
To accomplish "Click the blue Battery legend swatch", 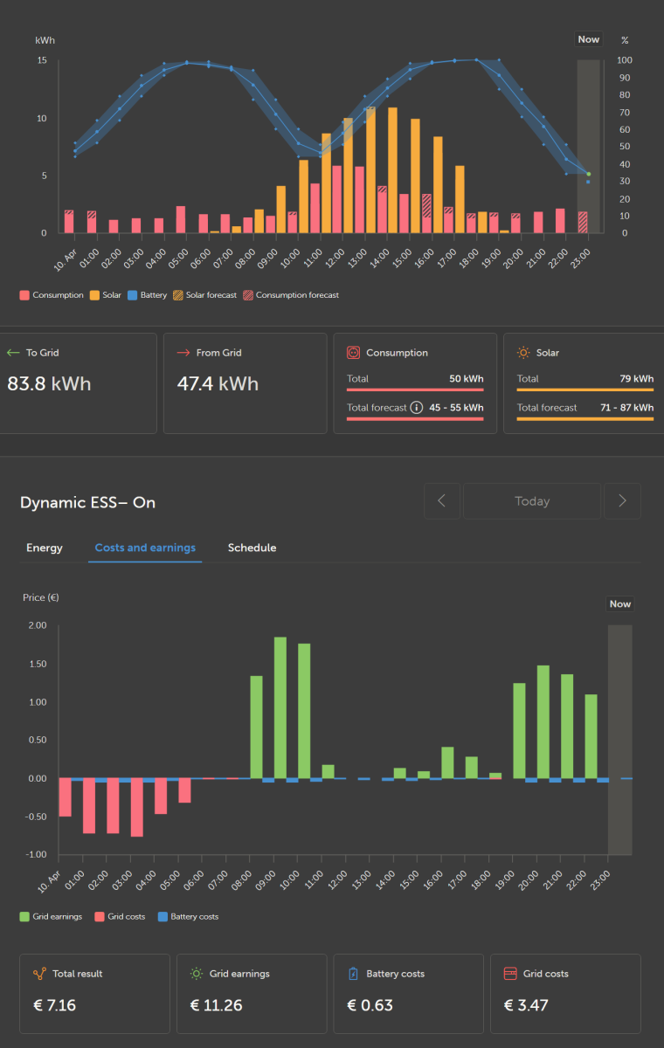I will tap(133, 295).
